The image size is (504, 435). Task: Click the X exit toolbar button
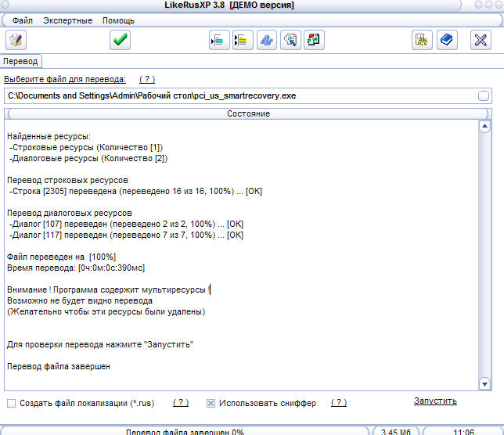pyautogui.click(x=481, y=40)
